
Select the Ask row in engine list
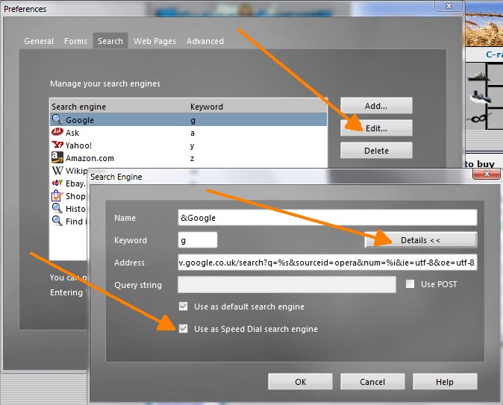pyautogui.click(x=189, y=133)
